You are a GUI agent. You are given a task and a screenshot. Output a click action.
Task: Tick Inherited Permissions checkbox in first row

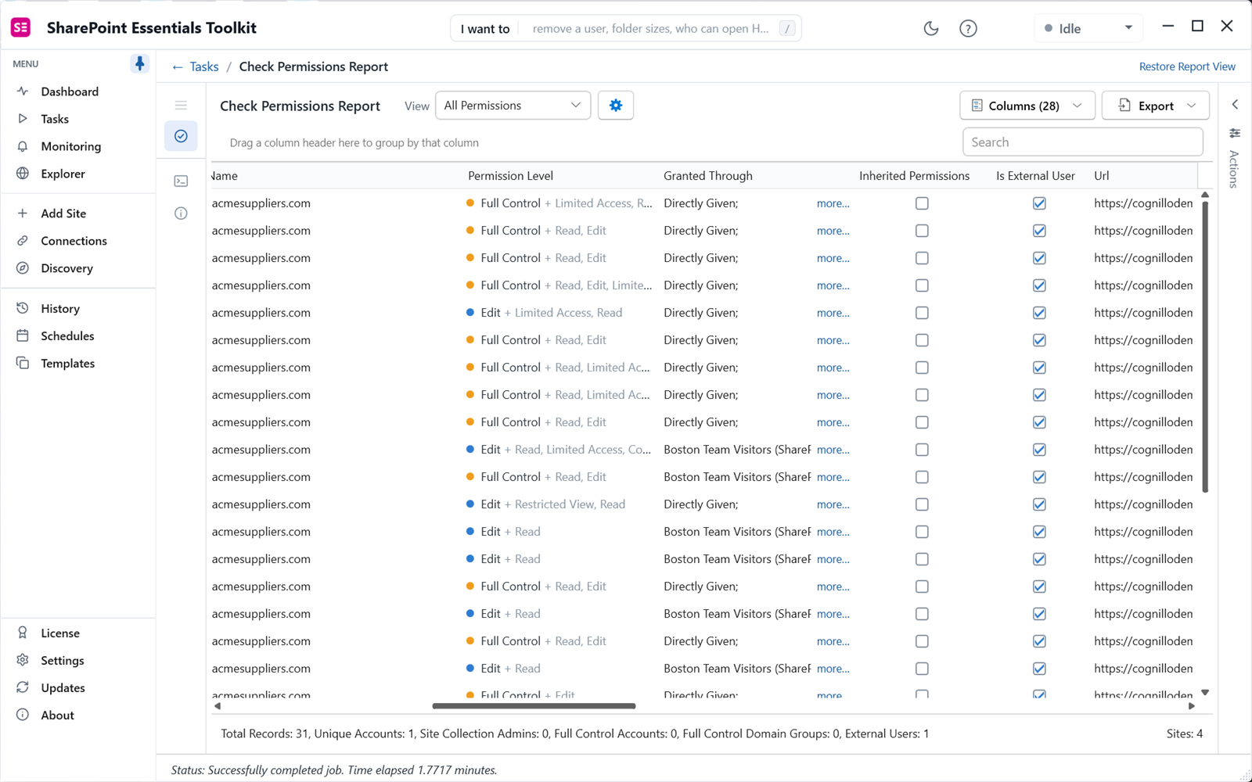pos(922,203)
